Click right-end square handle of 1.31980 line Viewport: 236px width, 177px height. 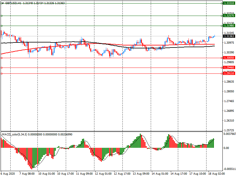(222, 26)
